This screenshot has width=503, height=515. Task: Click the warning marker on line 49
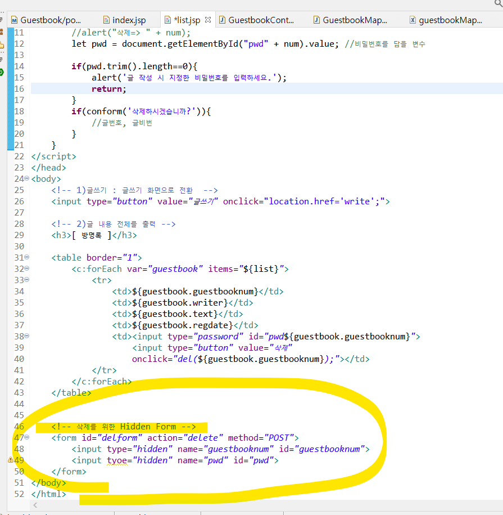(11, 460)
